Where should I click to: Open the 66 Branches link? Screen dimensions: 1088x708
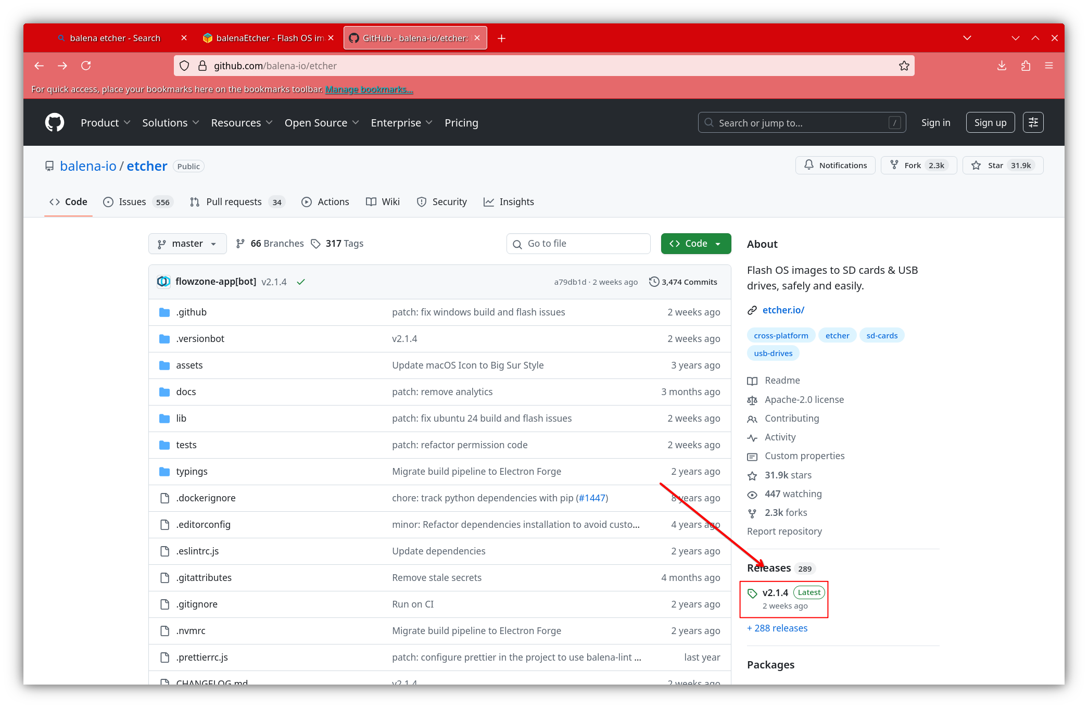point(270,244)
